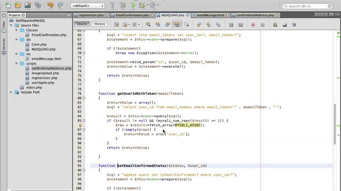Viewport: 341px width, 191px height.
Task: Open the Files side panel
Action: click(x=4, y=27)
